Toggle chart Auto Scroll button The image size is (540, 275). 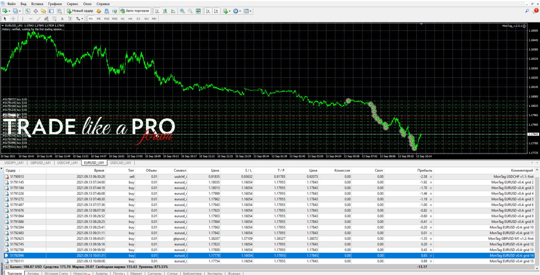tap(208, 11)
